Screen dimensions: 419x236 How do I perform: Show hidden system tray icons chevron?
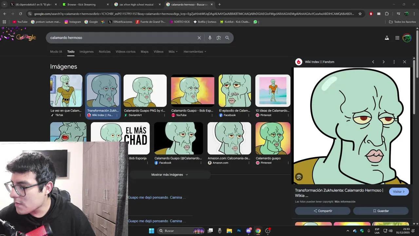click(348, 231)
